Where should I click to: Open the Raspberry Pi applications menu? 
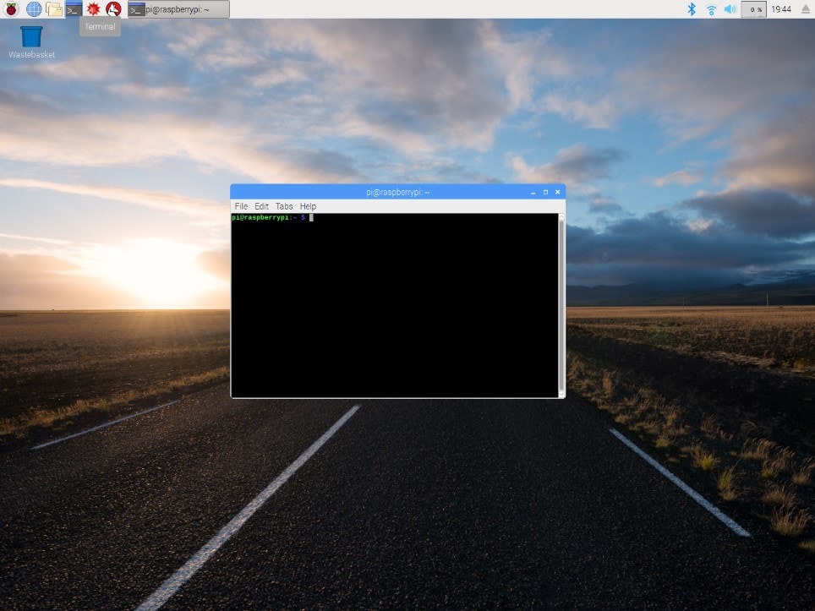click(12, 9)
